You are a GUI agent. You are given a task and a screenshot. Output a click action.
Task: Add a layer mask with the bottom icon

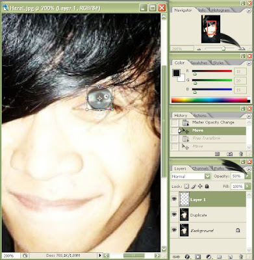[197, 257]
